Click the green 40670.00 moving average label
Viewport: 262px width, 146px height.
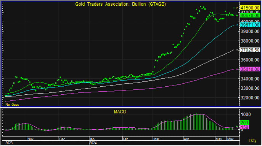coord(250,15)
